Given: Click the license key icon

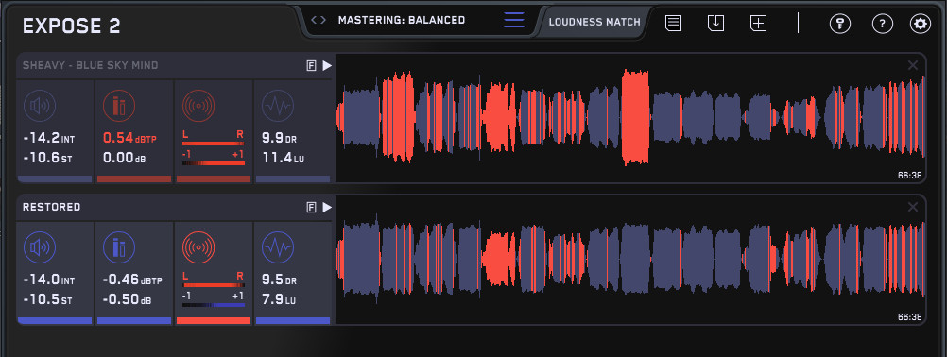Looking at the screenshot, I should tap(840, 25).
